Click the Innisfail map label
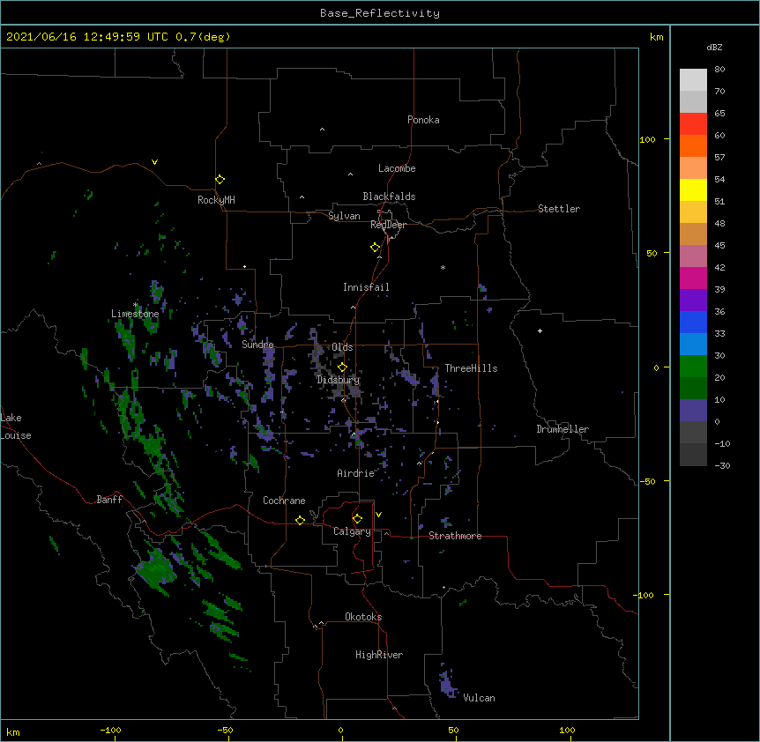 (x=366, y=287)
